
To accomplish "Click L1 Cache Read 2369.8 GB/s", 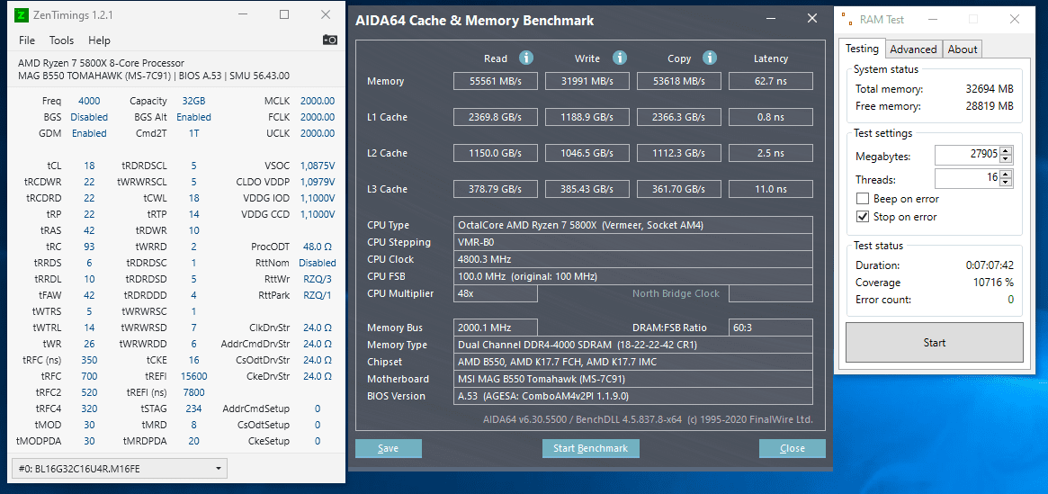I will pyautogui.click(x=496, y=118).
